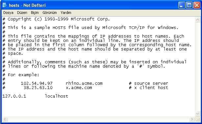Click the horizontal scrollbar right arrow
This screenshot has height=124, width=202.
click(192, 119)
